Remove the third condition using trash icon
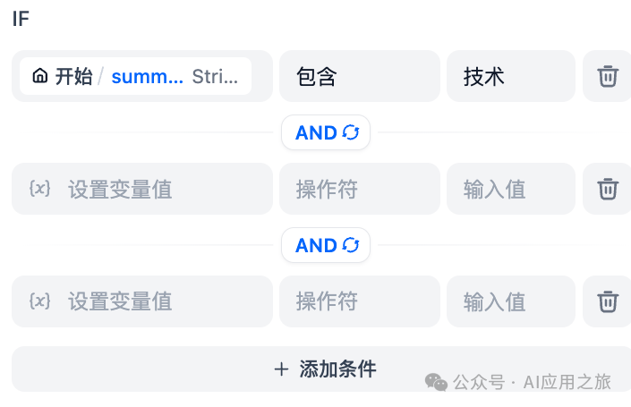The height and width of the screenshot is (407, 631). point(608,301)
